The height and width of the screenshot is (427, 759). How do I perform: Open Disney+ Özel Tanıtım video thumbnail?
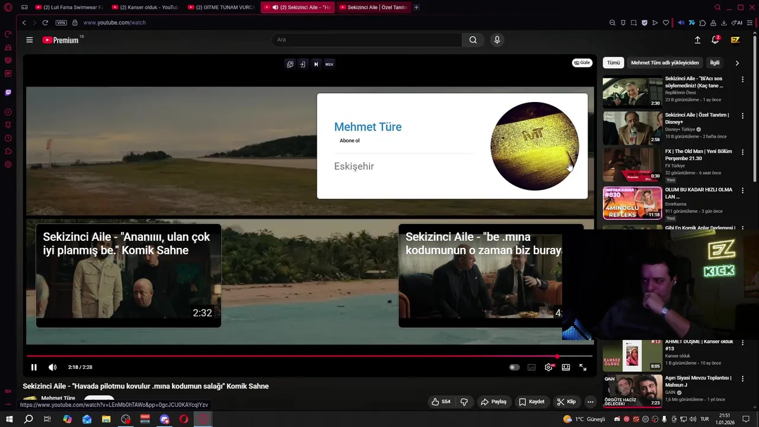tap(632, 128)
